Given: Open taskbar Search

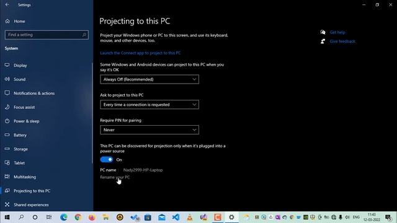Looking at the screenshot, I should click(x=21, y=217).
